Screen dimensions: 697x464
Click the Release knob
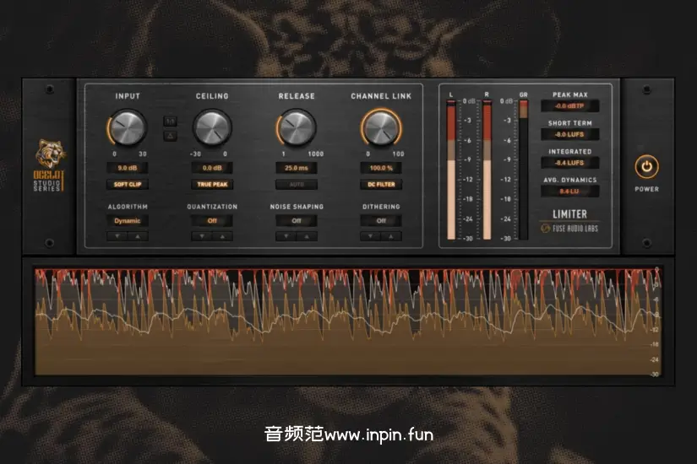(297, 128)
